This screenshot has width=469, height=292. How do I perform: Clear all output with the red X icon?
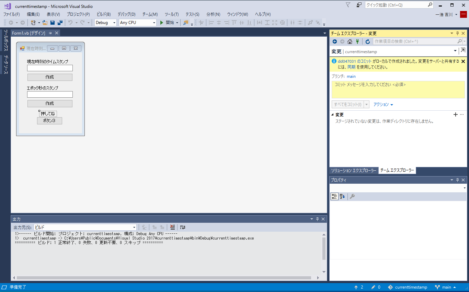[x=172, y=227]
